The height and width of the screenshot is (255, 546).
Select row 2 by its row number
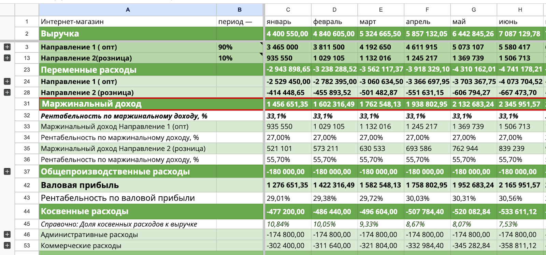[x=27, y=34]
